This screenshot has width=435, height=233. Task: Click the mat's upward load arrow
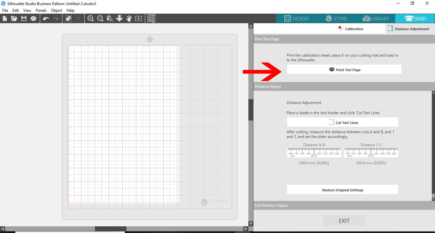[150, 39]
